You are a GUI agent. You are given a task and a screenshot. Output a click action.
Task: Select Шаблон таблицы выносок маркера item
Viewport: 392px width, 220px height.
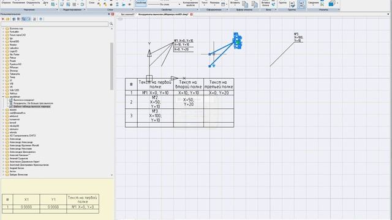tap(32, 106)
